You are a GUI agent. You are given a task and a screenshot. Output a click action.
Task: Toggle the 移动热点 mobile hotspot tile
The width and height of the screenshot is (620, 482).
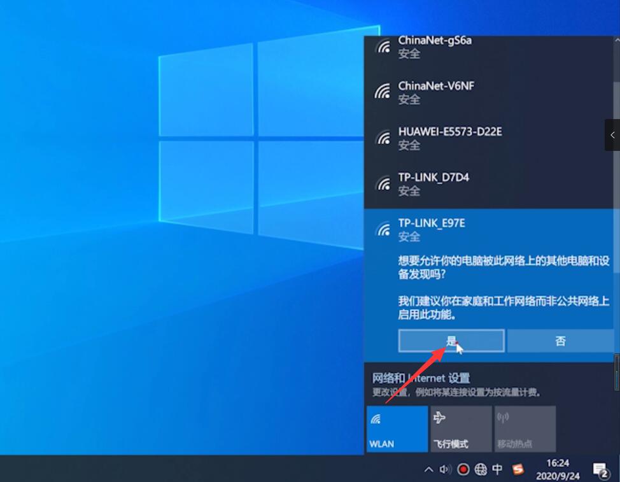click(525, 429)
